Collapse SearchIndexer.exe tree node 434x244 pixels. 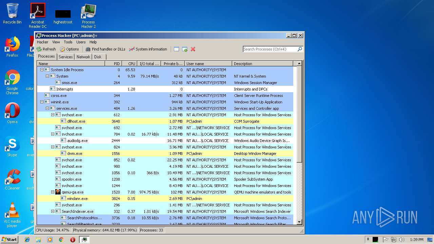(53, 211)
